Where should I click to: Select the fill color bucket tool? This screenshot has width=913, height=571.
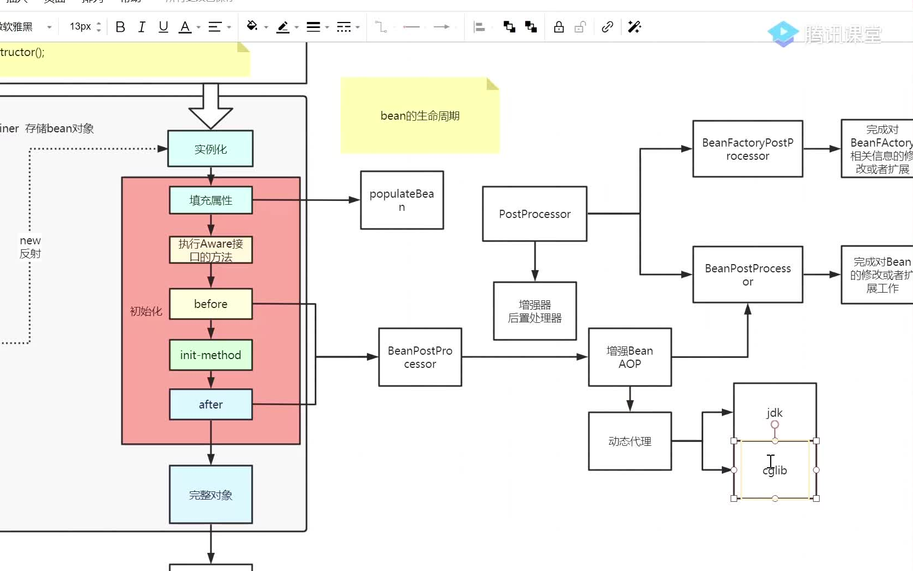(253, 27)
